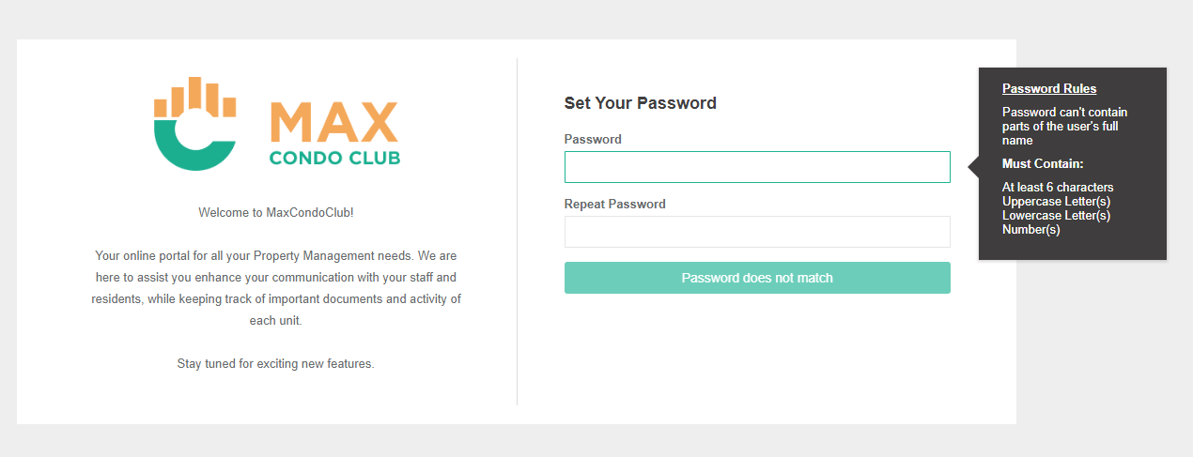Click 'Stay tuned for exciting new features' text

pyautogui.click(x=275, y=363)
